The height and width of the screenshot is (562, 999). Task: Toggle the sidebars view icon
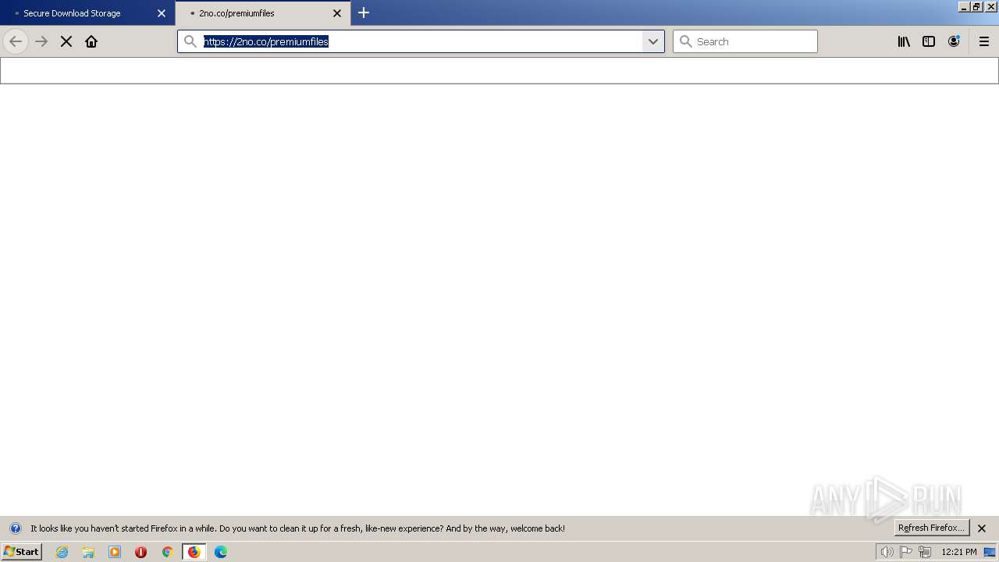[929, 41]
